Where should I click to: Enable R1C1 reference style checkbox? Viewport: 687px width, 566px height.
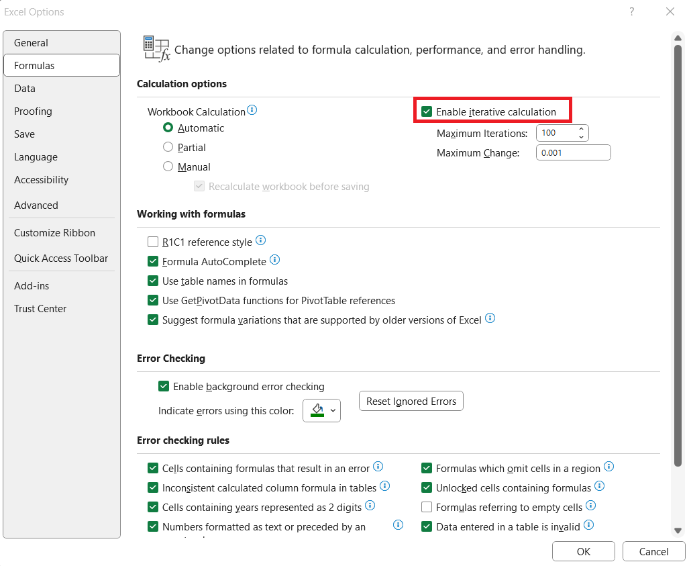(153, 242)
